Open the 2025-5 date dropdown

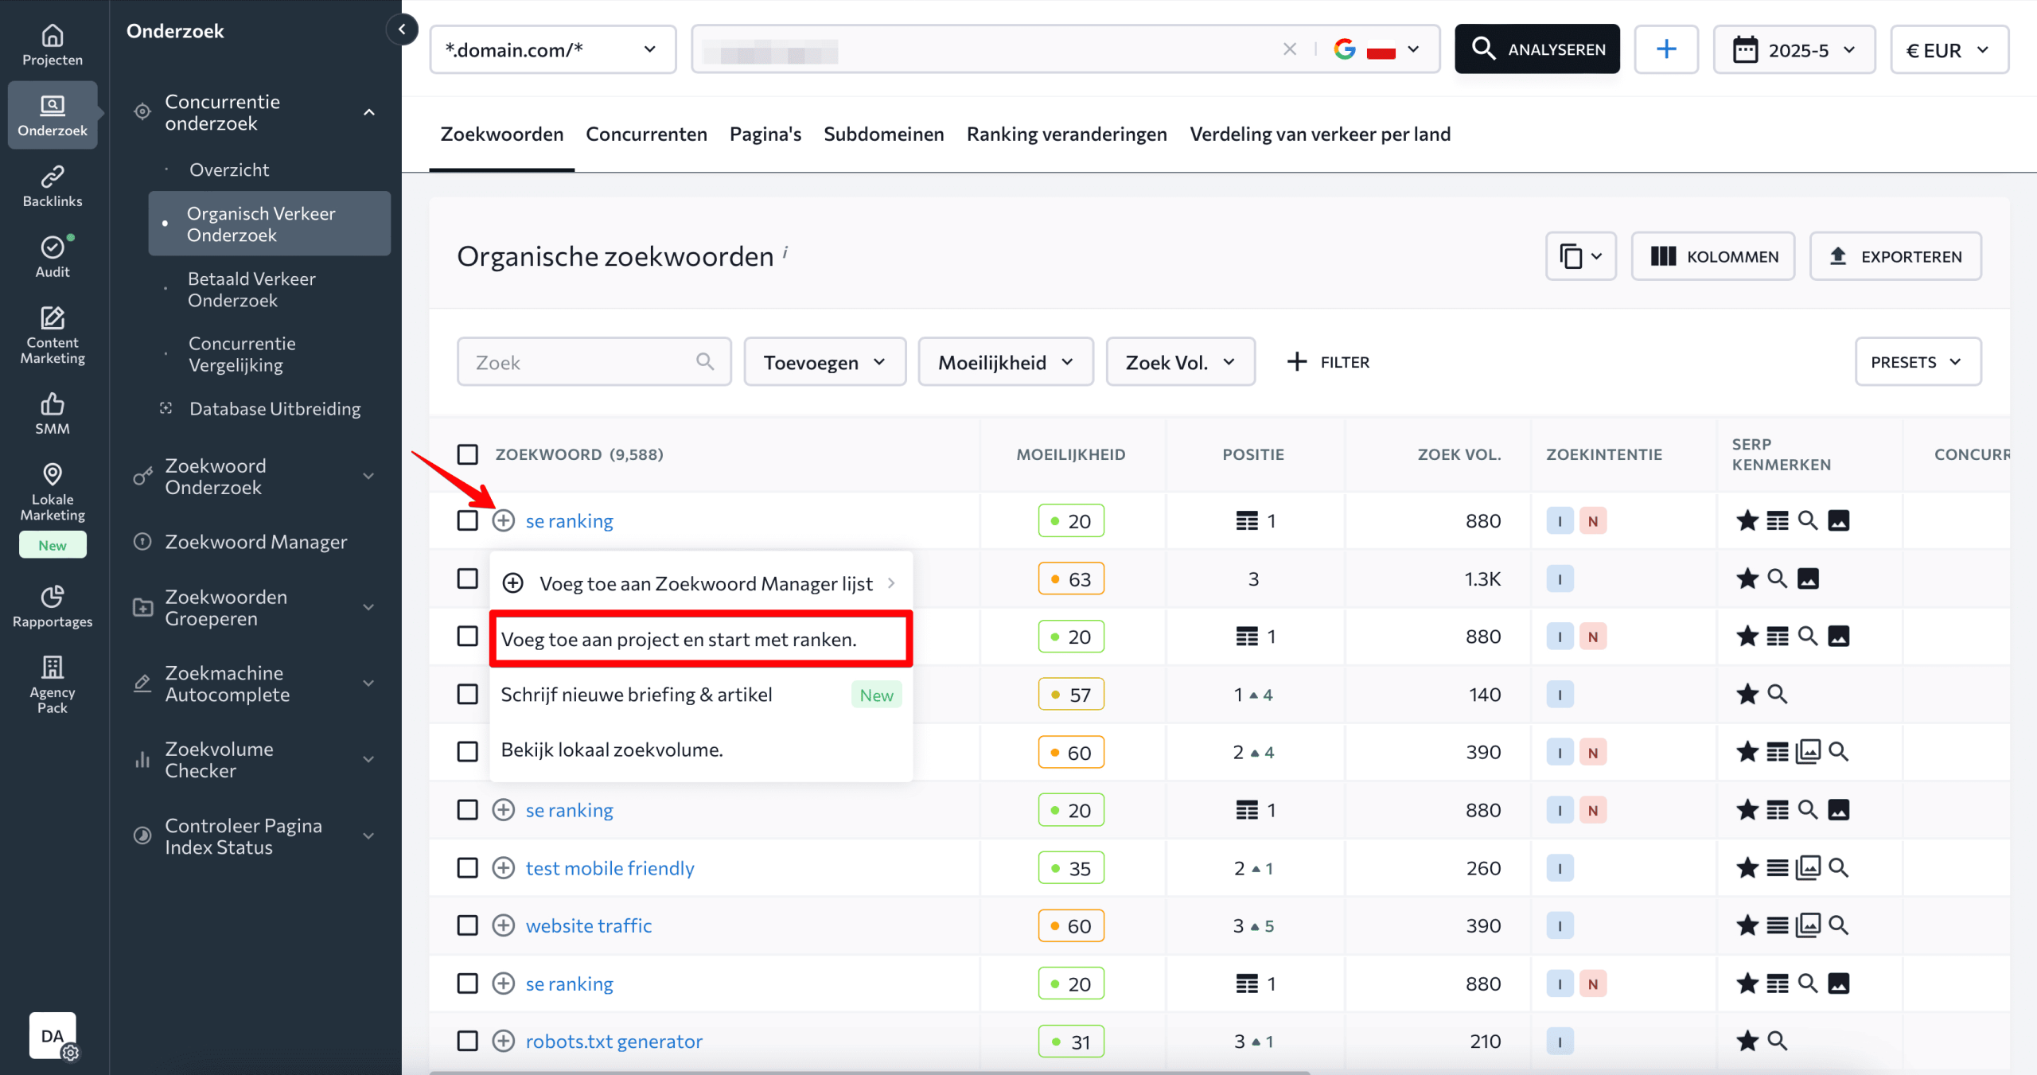[x=1794, y=49]
